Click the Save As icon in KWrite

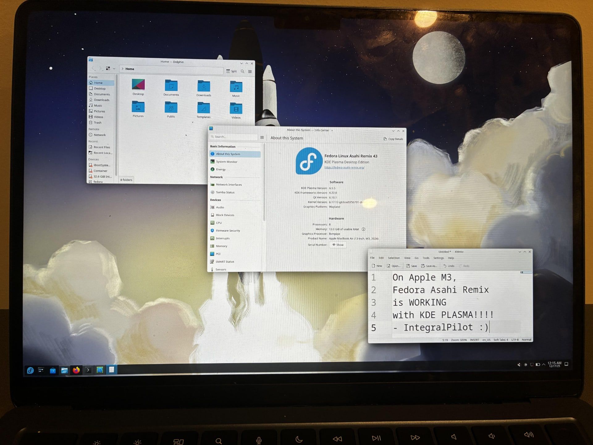pyautogui.click(x=423, y=266)
